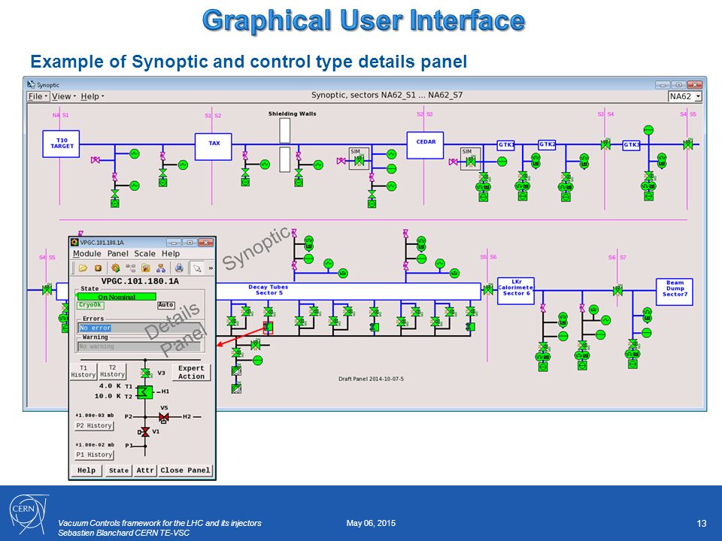Click the Synoptic window title bar icon
The height and width of the screenshot is (541, 722).
click(31, 85)
